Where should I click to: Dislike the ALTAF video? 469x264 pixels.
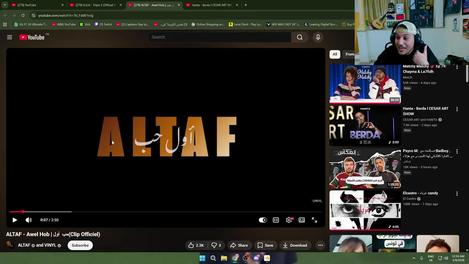coord(216,245)
